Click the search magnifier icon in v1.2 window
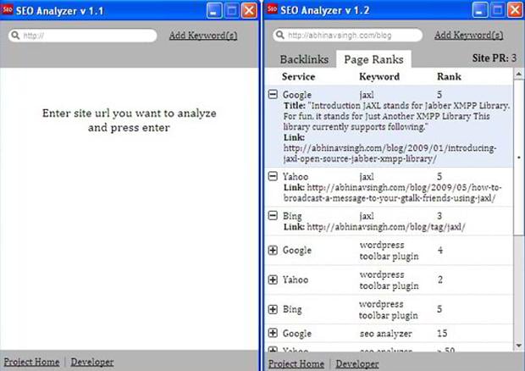 pyautogui.click(x=279, y=36)
